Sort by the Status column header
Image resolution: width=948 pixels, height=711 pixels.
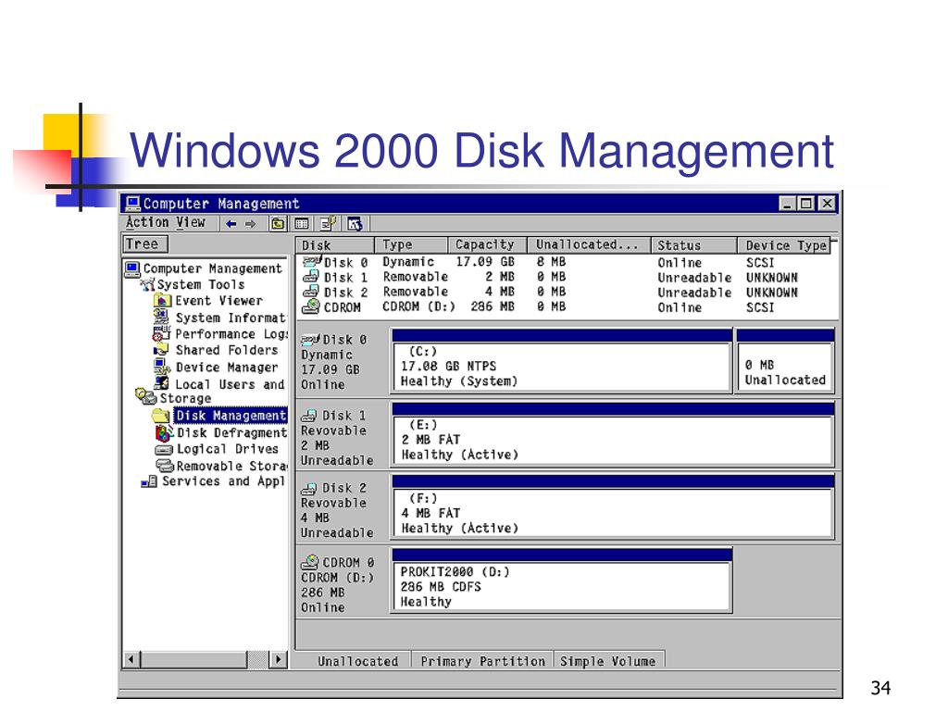pos(694,244)
